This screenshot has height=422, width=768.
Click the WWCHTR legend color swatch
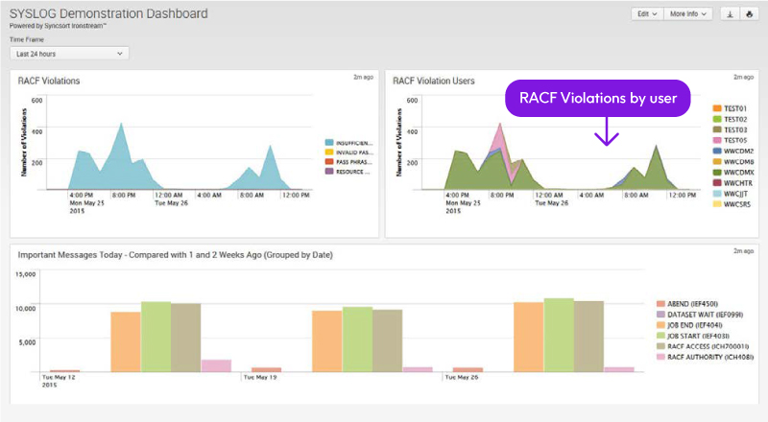pos(717,183)
